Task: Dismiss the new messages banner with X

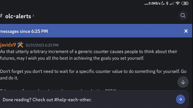Action: click(186, 31)
